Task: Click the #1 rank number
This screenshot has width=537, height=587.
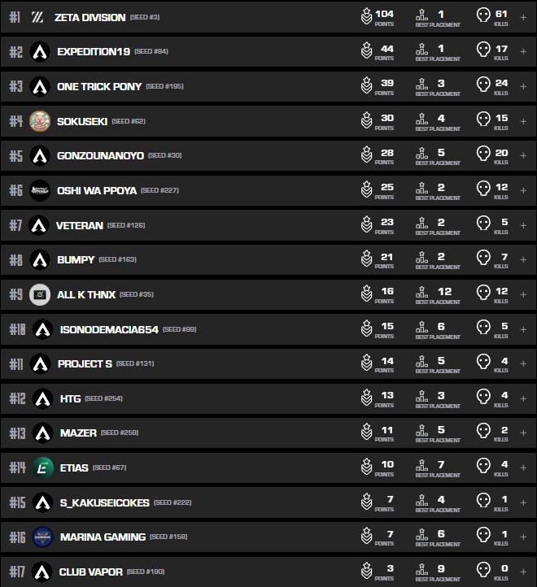Action: tap(15, 17)
